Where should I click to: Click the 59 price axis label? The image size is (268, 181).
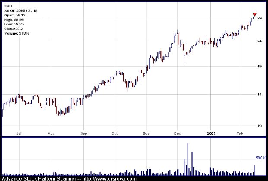(259, 18)
